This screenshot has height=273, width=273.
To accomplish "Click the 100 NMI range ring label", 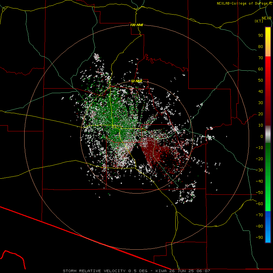I will coord(136,25).
